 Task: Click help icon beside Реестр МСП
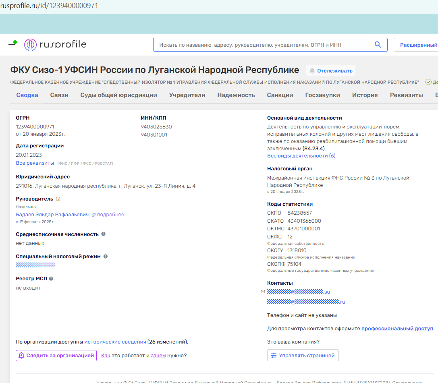coord(51,278)
